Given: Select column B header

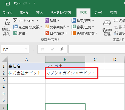Looking at the screenshot, I should pyautogui.click(x=65, y=60).
